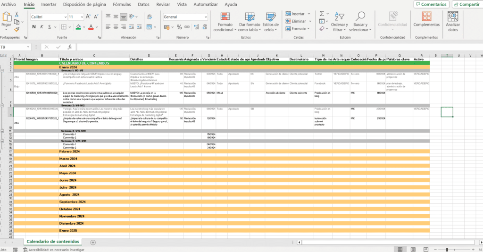Open the Name Box dropdown showing T9
This screenshot has width=483, height=252.
28,47
